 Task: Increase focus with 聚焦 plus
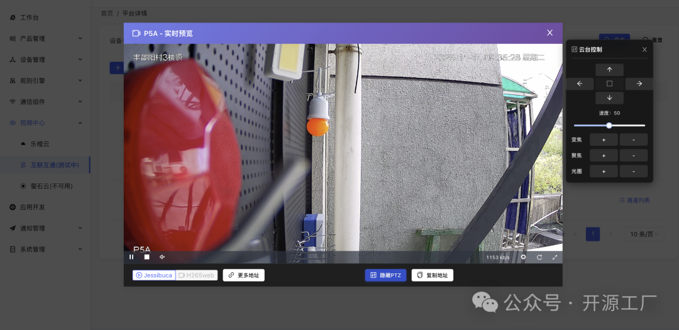604,155
